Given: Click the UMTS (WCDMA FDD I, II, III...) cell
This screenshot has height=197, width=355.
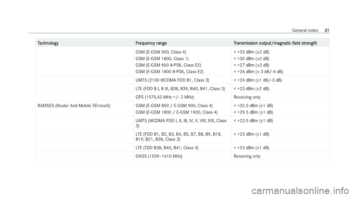Looking at the screenshot, I should point(181,123).
